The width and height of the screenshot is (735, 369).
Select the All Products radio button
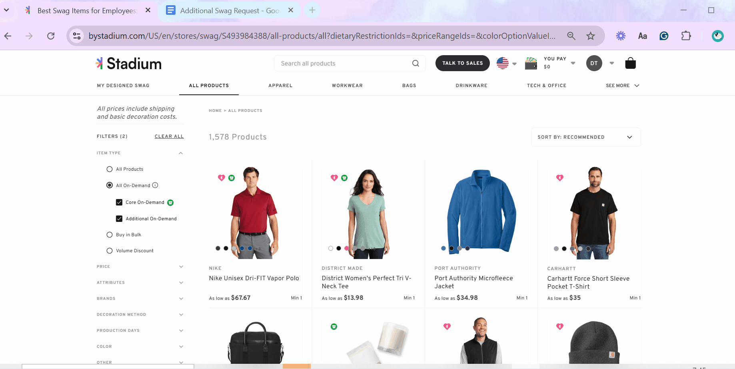[x=110, y=169]
